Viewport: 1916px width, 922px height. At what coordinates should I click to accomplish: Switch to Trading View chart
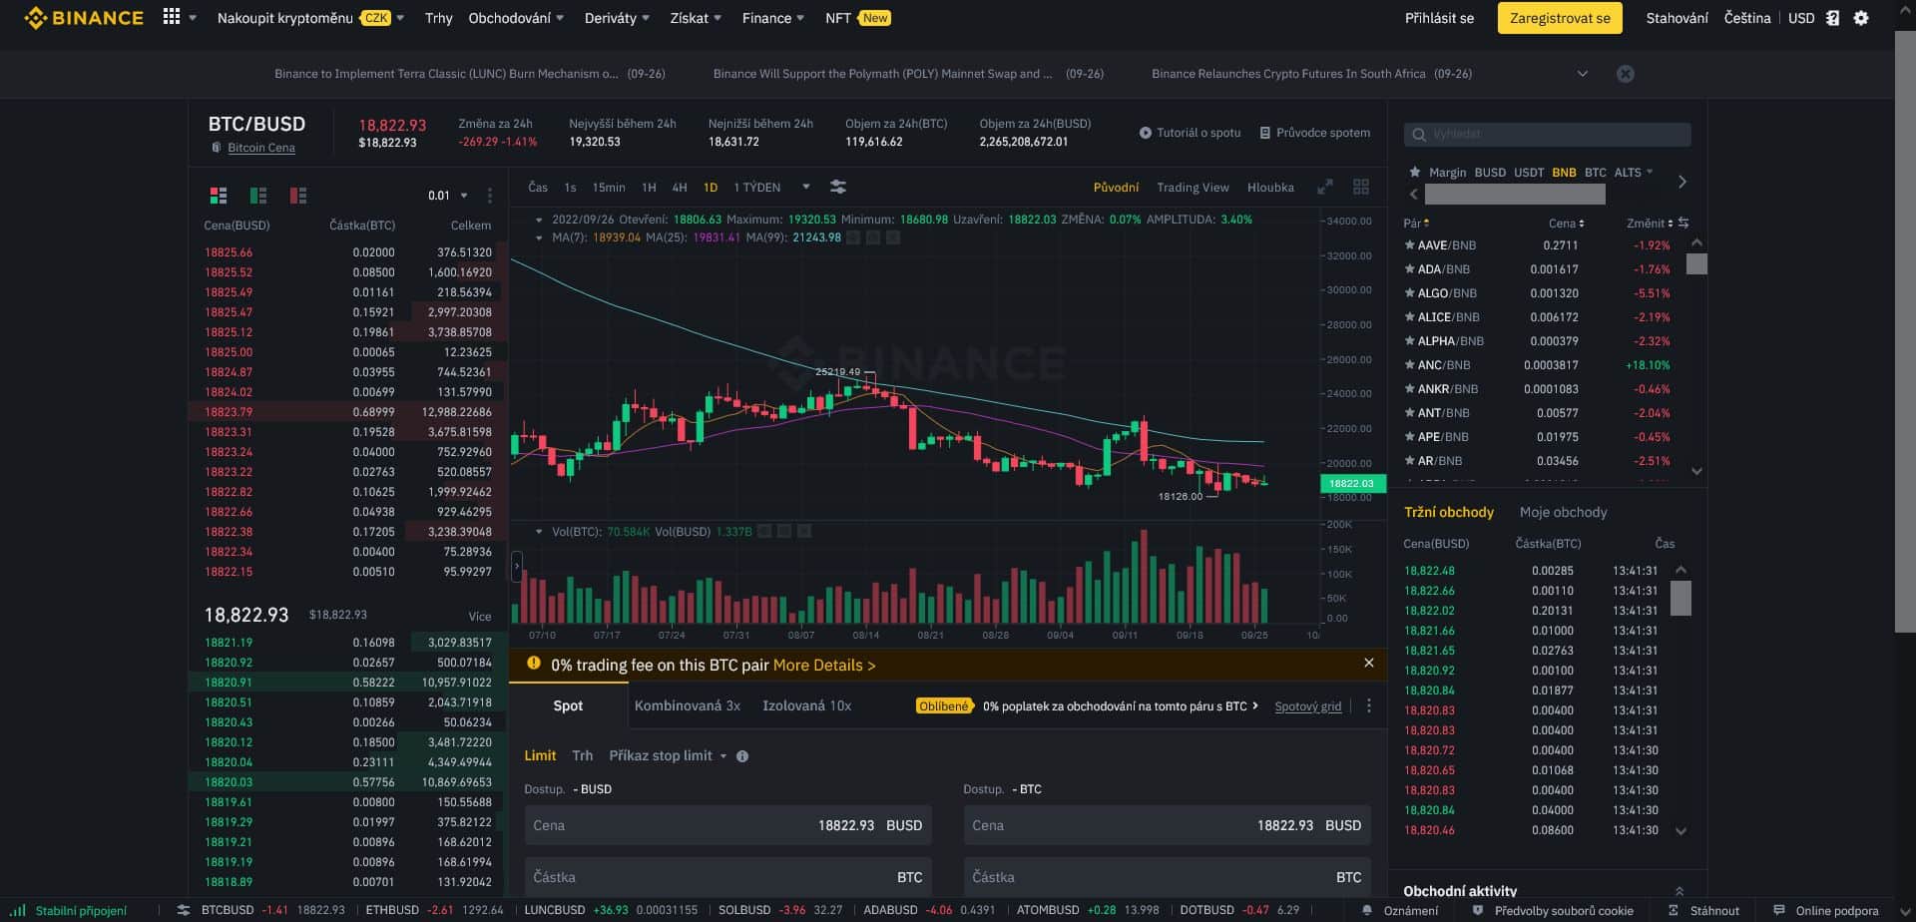pos(1193,188)
